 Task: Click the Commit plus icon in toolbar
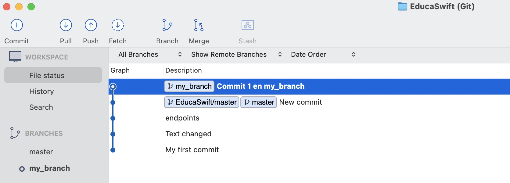17,25
